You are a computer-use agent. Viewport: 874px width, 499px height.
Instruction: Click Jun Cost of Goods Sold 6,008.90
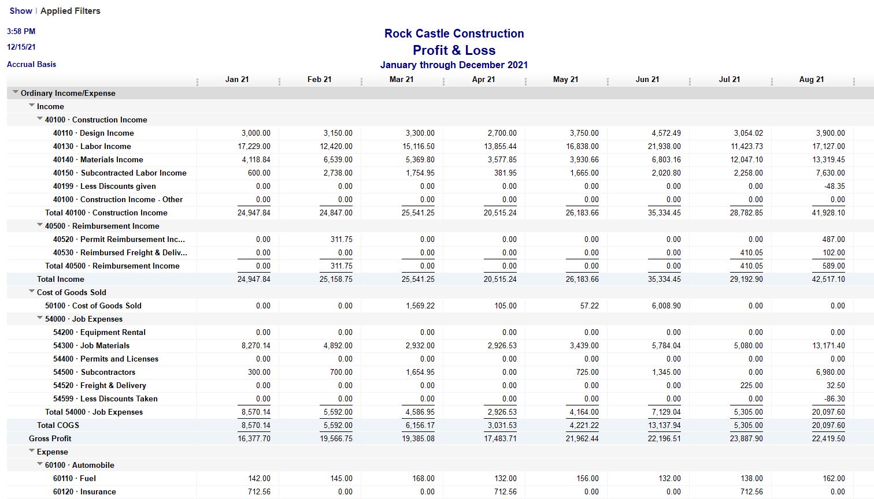coord(666,306)
